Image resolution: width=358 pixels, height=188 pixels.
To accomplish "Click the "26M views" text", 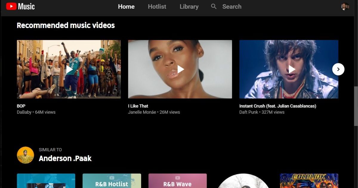I will 170,112.
